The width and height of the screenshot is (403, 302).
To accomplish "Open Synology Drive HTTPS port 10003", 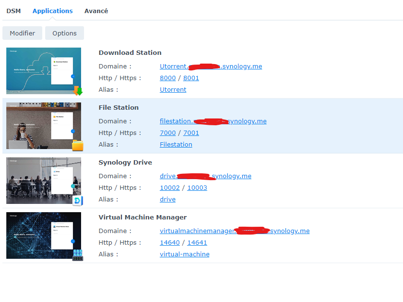I will point(197,187).
